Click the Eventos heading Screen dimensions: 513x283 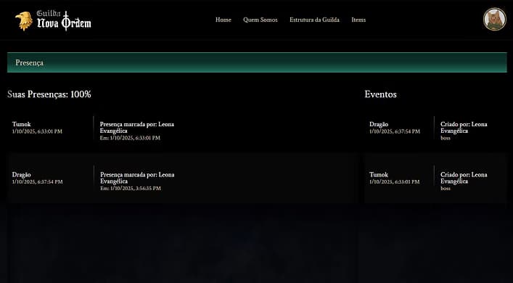(380, 94)
